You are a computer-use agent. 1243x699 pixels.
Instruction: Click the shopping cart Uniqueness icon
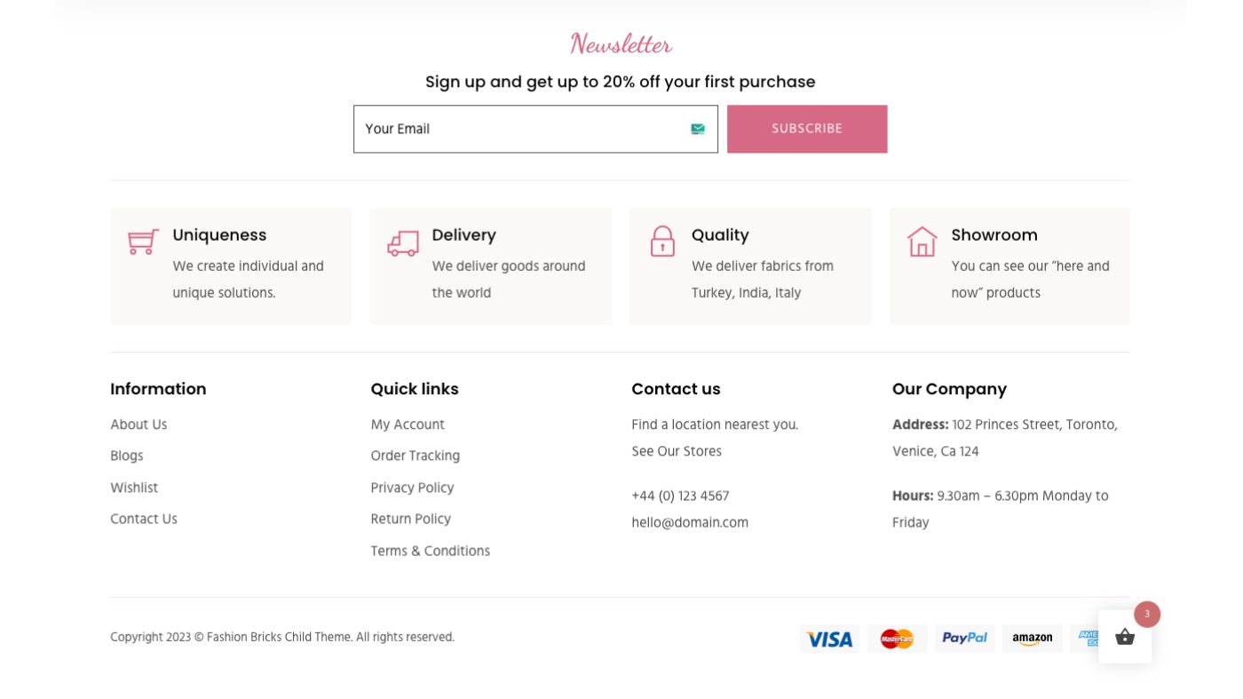tap(143, 241)
